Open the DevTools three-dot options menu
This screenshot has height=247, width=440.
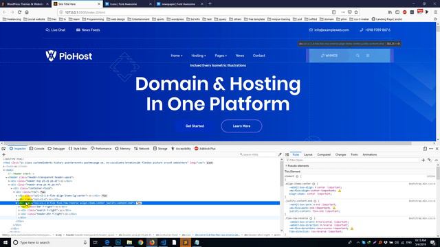tap(431, 149)
